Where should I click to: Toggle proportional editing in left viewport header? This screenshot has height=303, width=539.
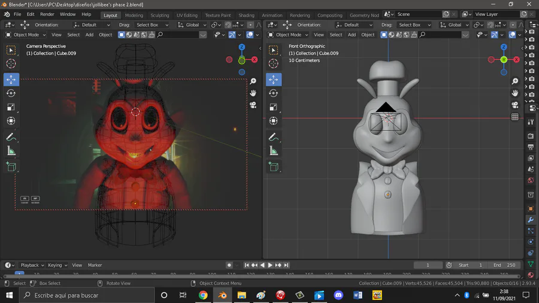click(x=250, y=25)
